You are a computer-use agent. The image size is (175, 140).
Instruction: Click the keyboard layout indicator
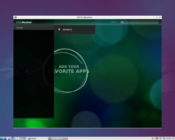click(157, 138)
